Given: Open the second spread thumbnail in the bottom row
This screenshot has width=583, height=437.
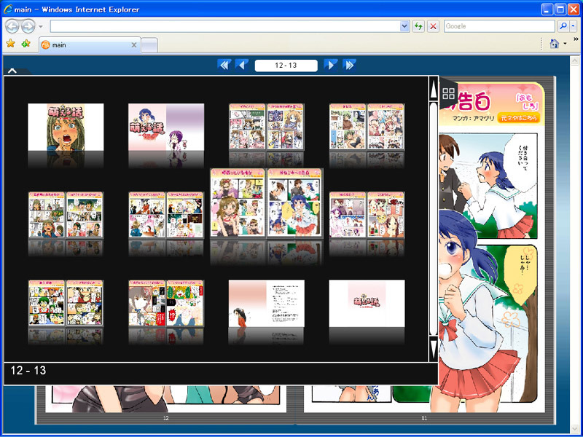Looking at the screenshot, I should pyautogui.click(x=166, y=303).
